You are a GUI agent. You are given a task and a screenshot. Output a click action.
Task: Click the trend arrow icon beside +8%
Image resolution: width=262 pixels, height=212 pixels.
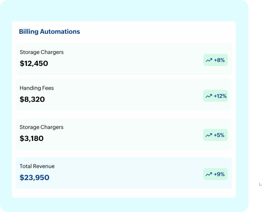209,60
